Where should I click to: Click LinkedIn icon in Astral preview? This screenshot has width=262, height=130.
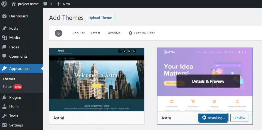[x=134, y=51]
